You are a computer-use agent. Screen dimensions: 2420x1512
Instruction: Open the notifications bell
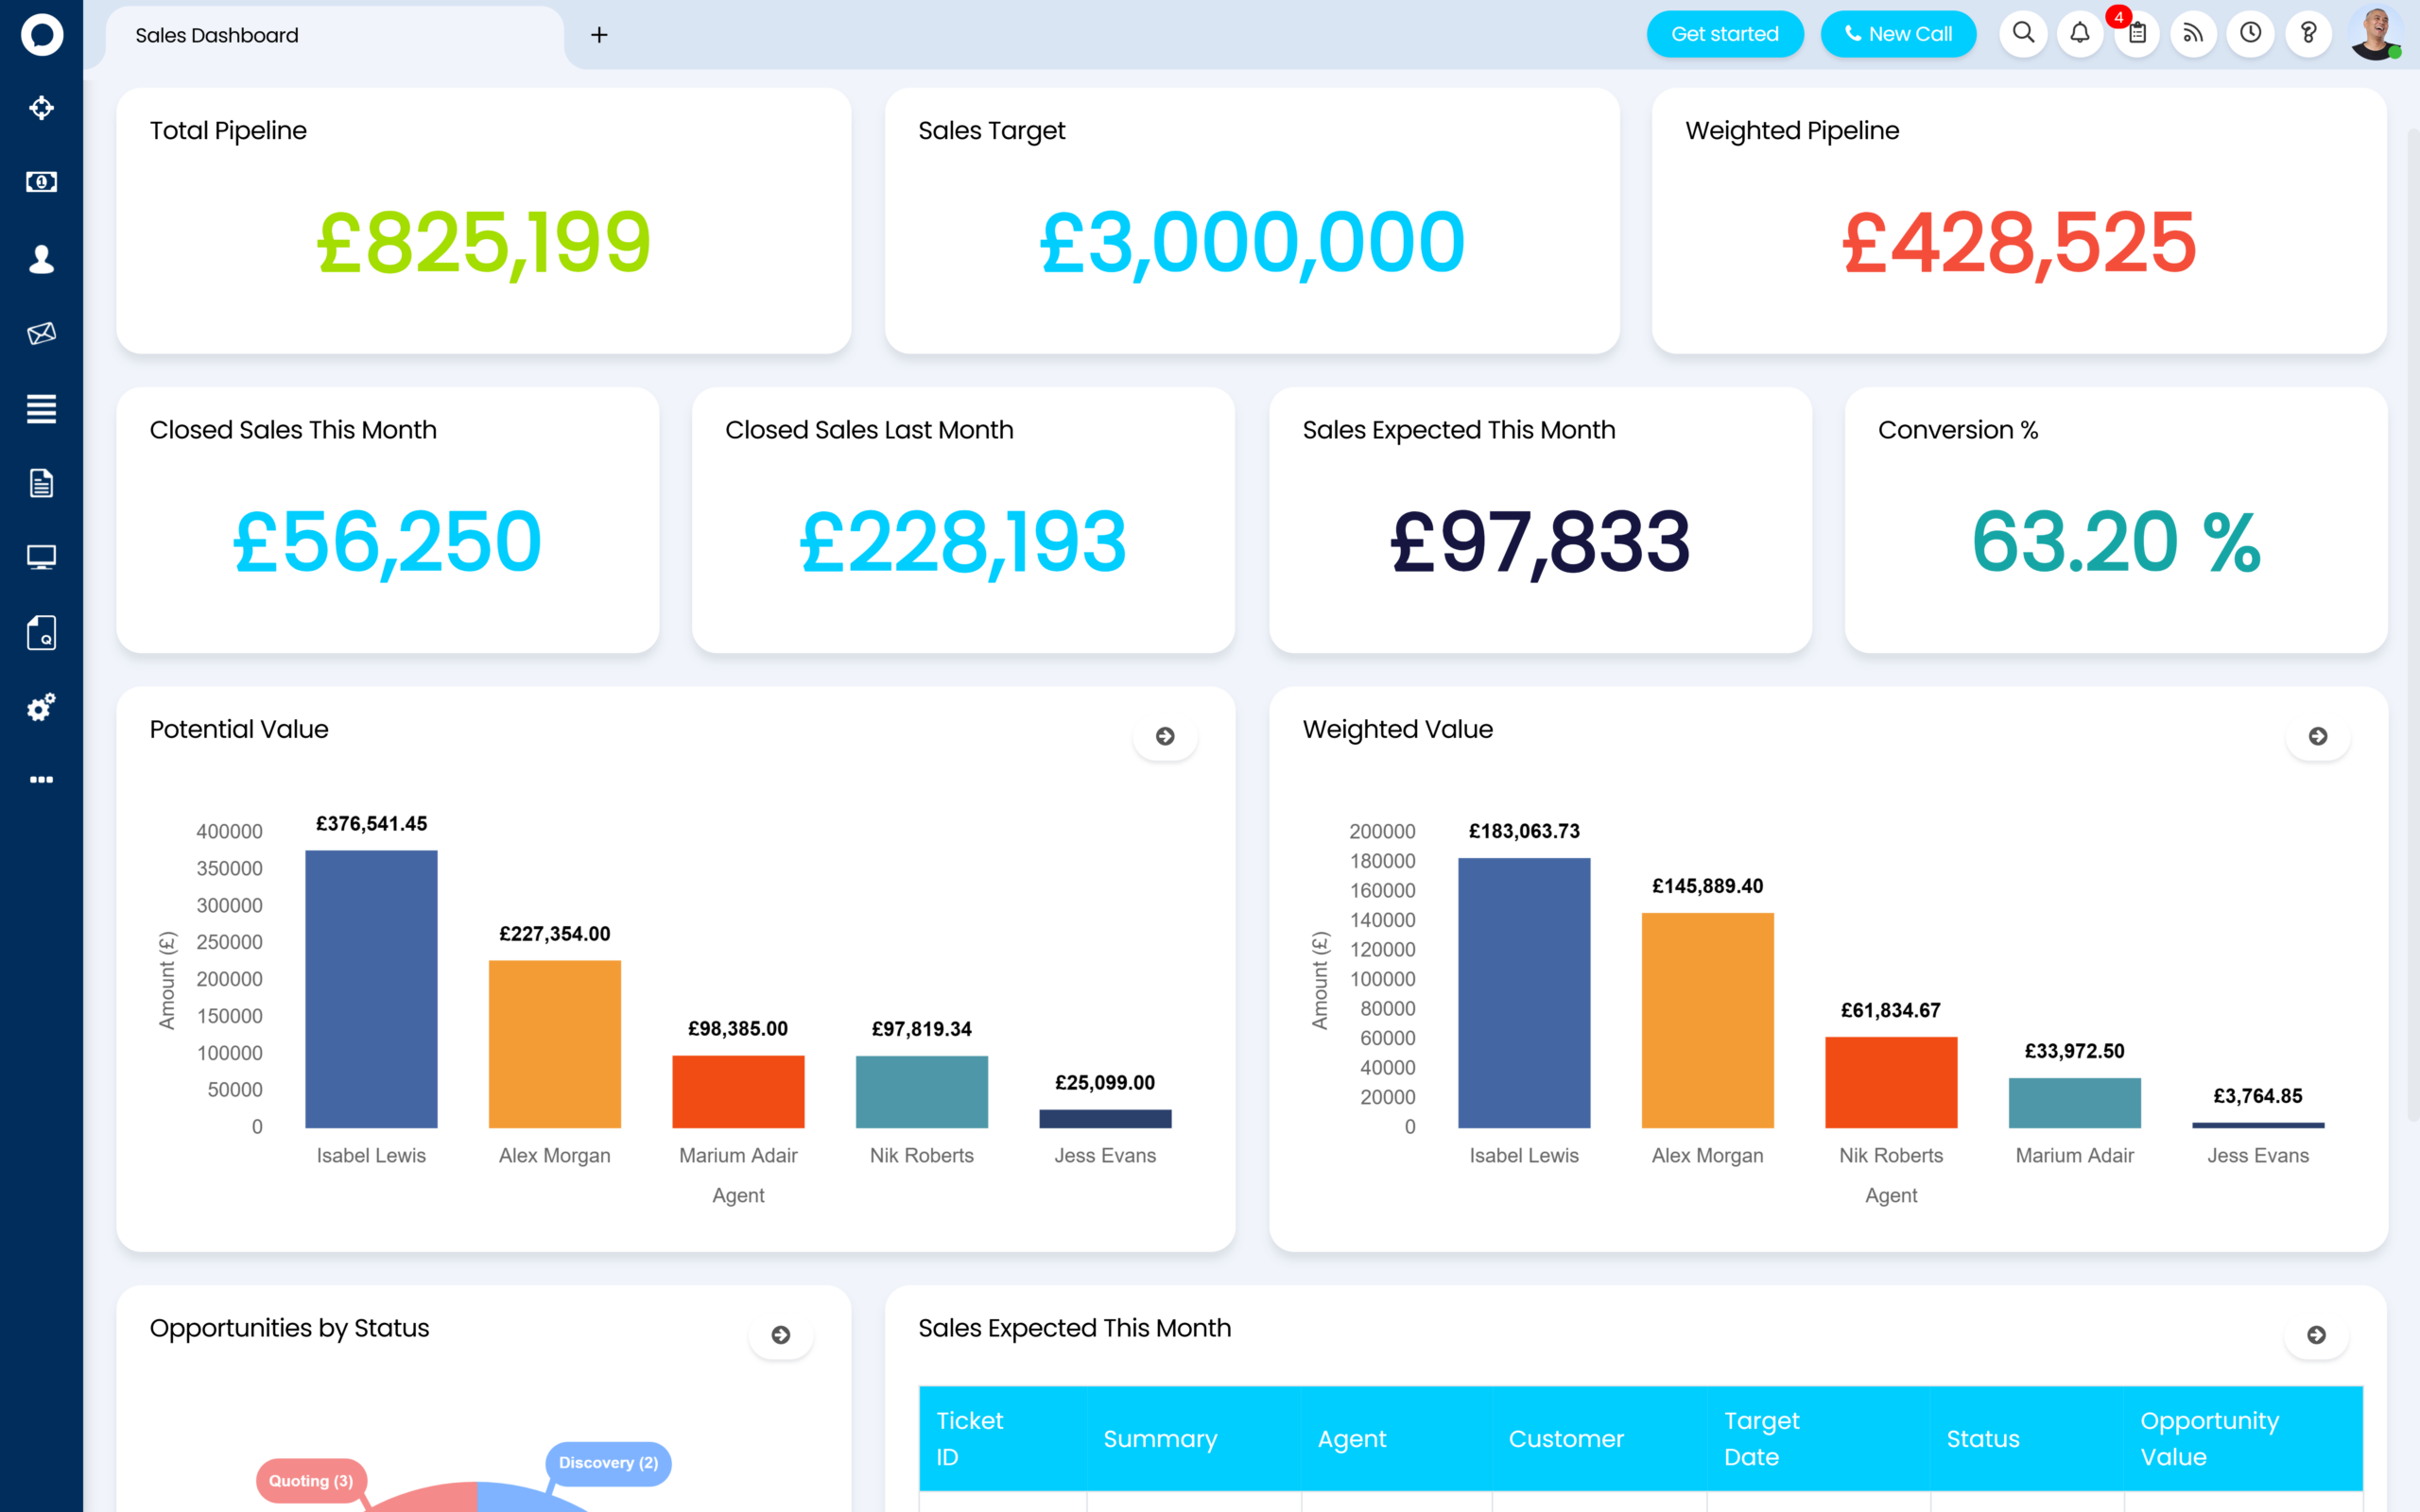(x=2080, y=34)
